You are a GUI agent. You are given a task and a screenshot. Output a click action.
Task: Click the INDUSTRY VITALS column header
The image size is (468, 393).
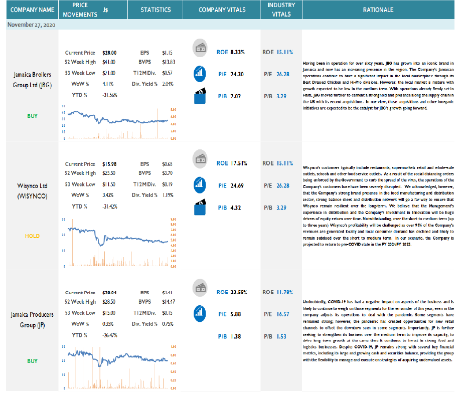(281, 10)
